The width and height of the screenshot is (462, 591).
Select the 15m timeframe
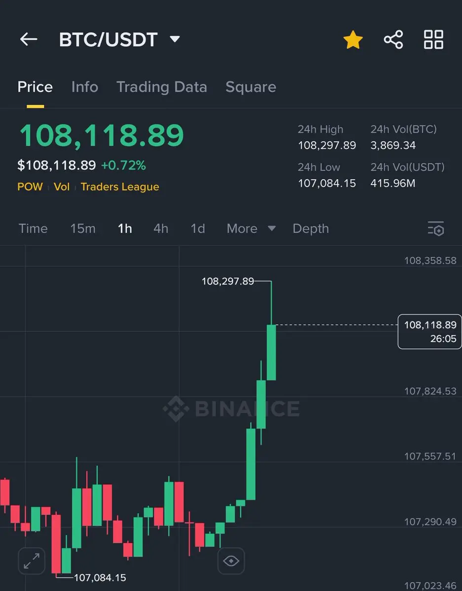pyautogui.click(x=83, y=229)
